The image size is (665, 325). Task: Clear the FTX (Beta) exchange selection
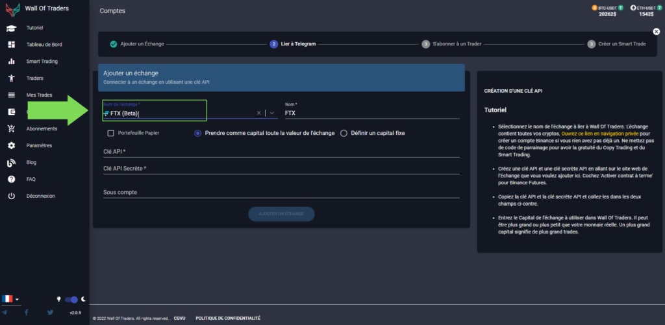258,113
